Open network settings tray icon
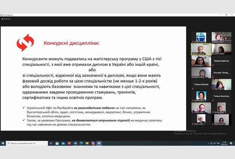This screenshot has height=159, width=235. (211, 143)
